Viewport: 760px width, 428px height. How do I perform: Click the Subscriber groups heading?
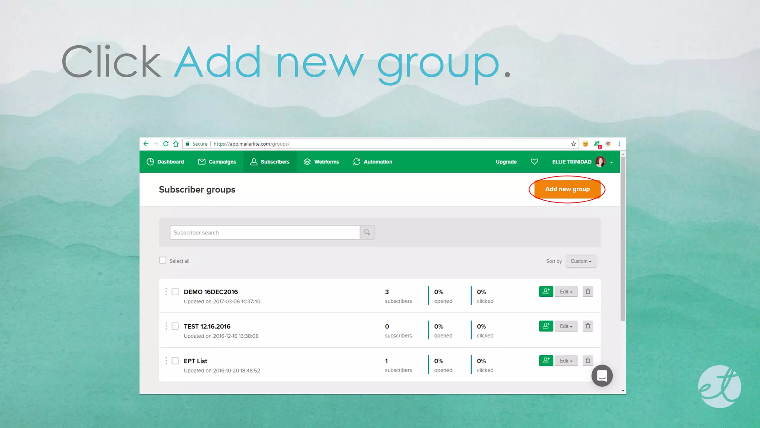pos(197,189)
